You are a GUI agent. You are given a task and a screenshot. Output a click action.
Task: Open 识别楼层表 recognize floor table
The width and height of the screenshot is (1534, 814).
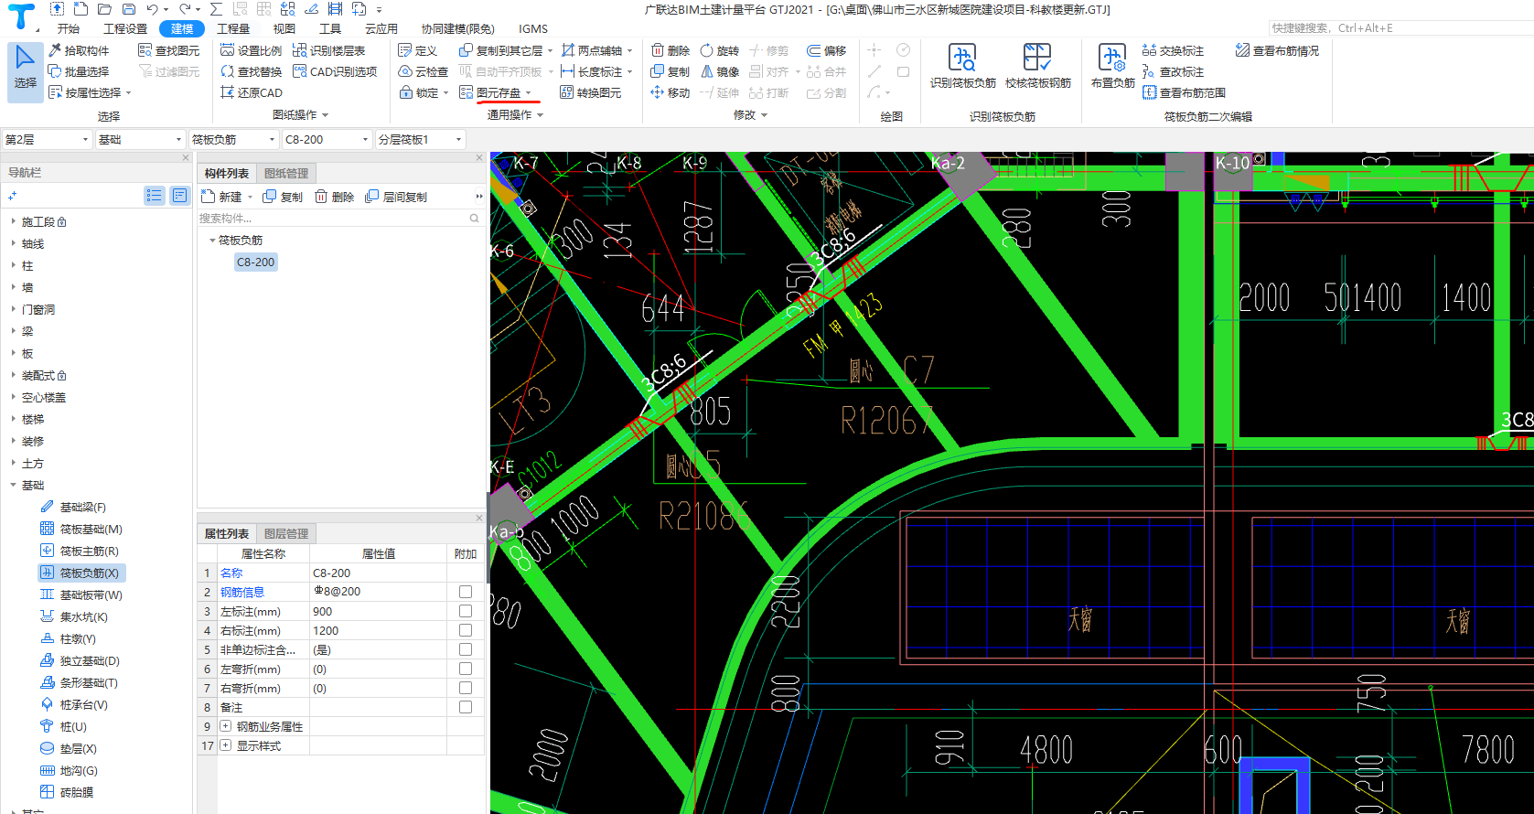pyautogui.click(x=328, y=51)
